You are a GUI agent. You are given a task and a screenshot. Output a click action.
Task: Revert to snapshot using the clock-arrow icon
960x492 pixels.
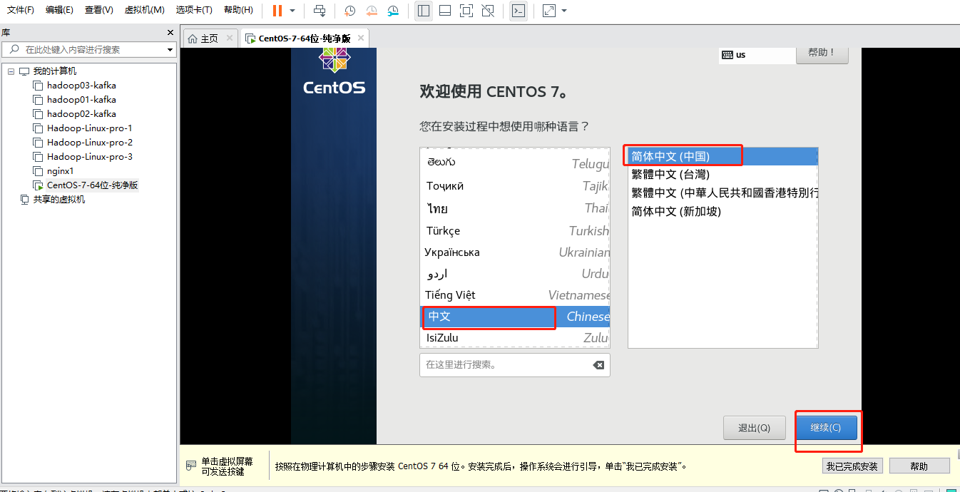click(x=372, y=11)
